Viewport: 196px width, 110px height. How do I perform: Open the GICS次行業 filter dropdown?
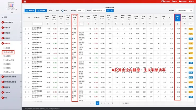[x=75, y=24]
